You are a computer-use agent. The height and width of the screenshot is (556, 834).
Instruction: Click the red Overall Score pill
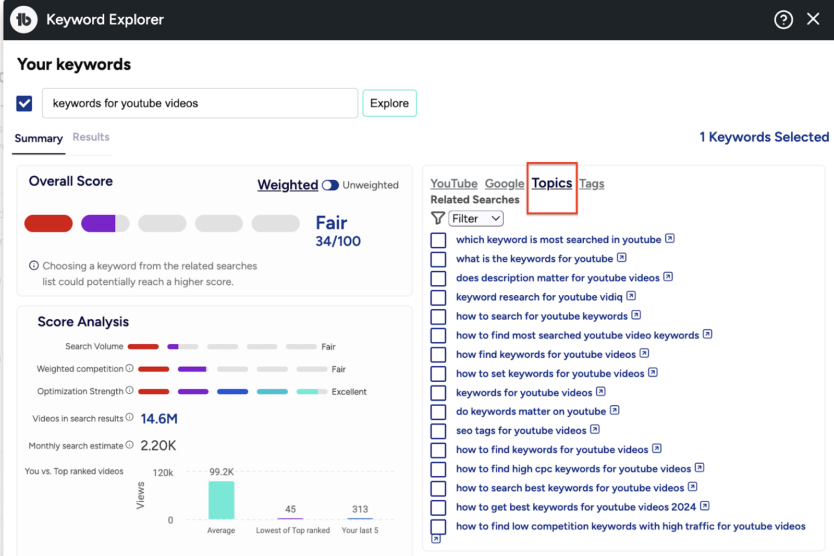coord(48,223)
